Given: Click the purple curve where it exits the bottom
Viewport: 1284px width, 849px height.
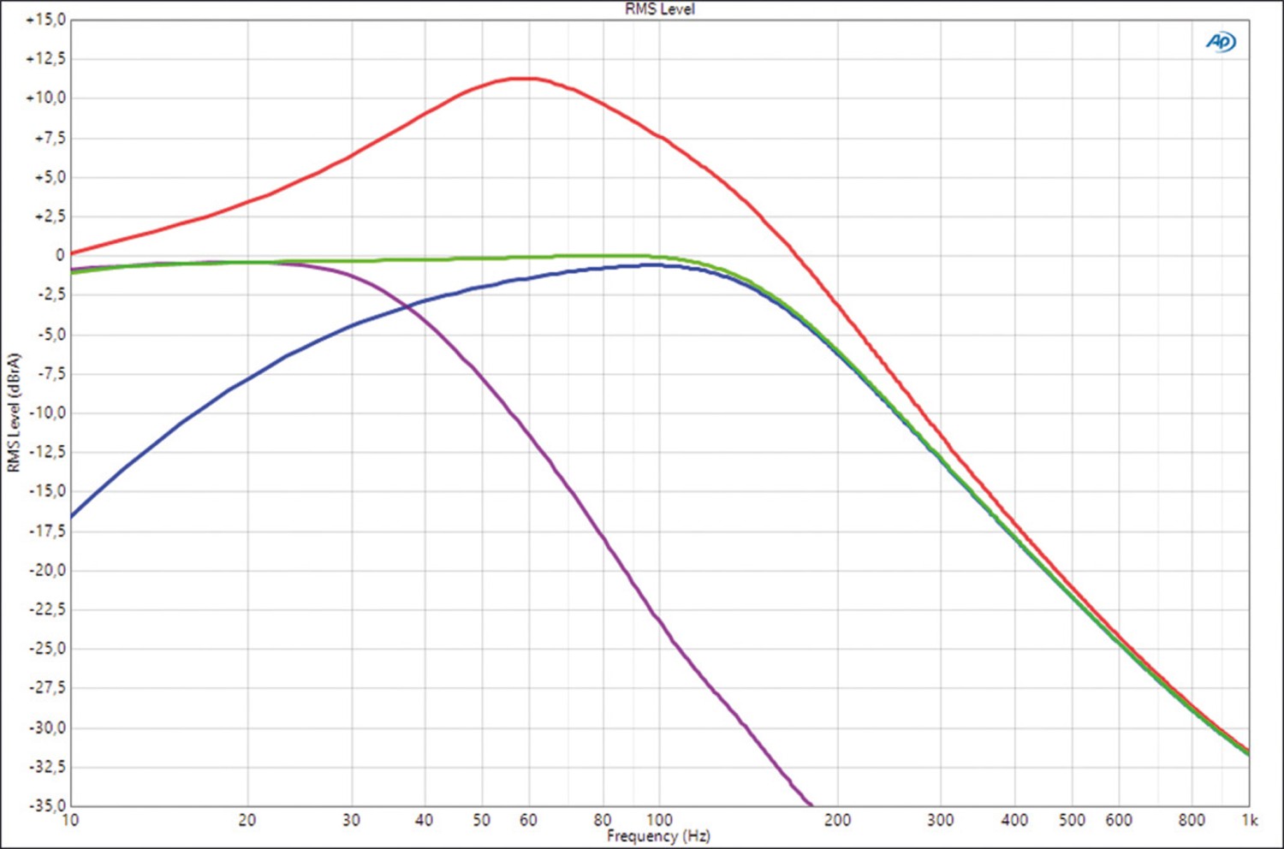Looking at the screenshot, I should tap(809, 803).
